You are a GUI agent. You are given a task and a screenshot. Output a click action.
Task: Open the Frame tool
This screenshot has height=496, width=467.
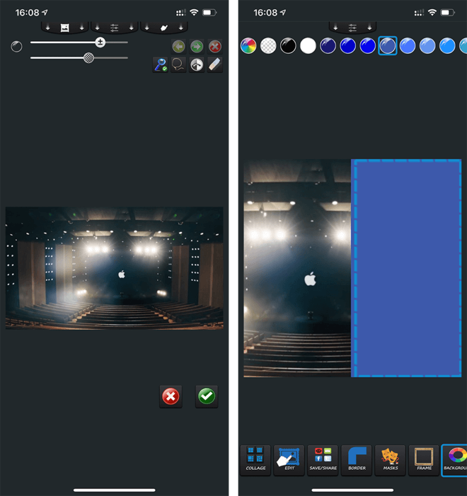pyautogui.click(x=424, y=460)
